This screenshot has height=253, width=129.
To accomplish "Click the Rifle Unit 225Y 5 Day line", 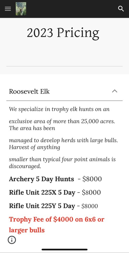I will pyautogui.click(x=53, y=206).
